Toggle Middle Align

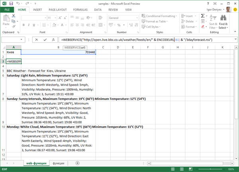click(77, 18)
